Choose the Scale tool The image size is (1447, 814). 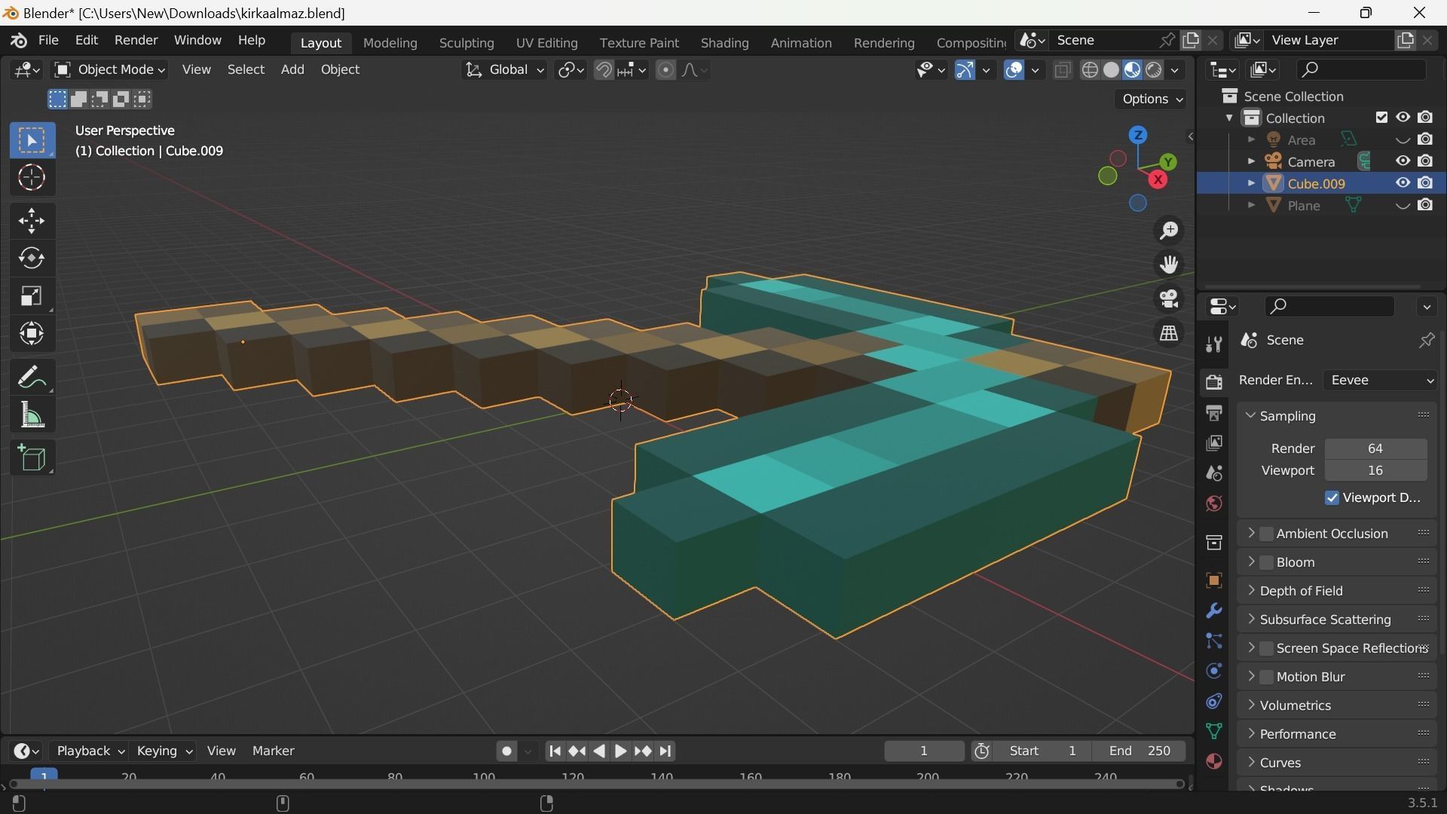[32, 296]
